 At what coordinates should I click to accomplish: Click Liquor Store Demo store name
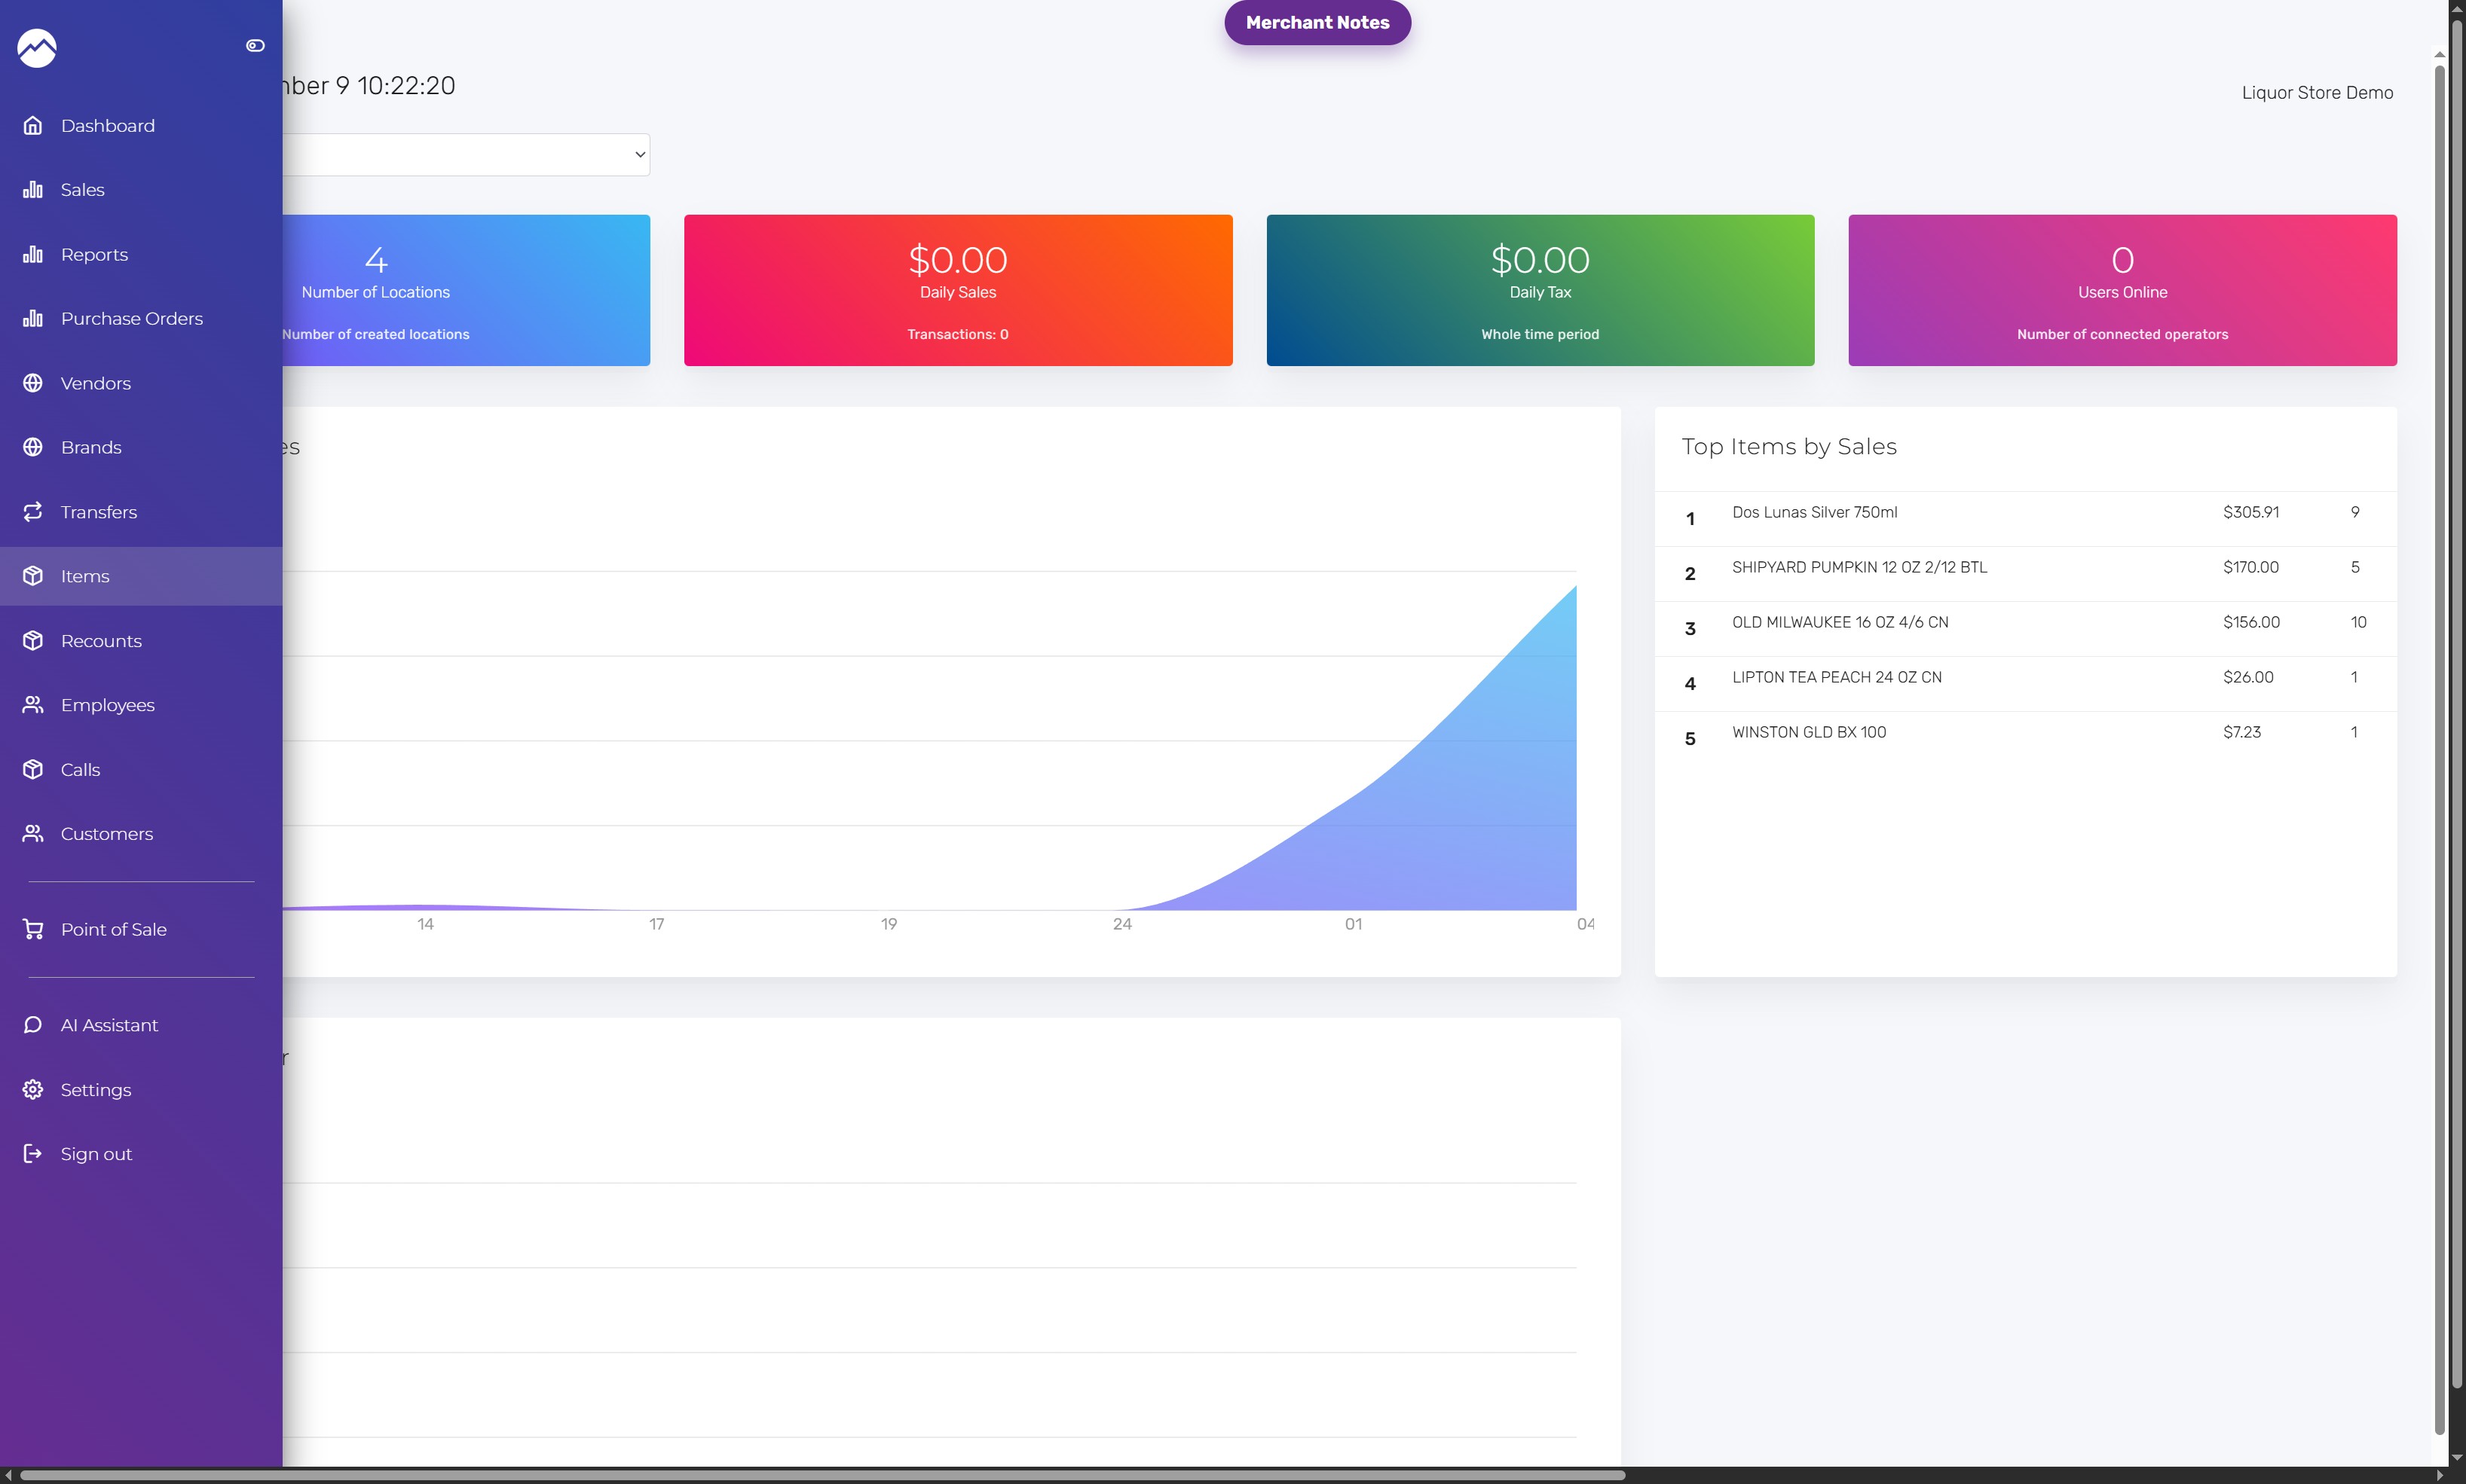point(2317,92)
